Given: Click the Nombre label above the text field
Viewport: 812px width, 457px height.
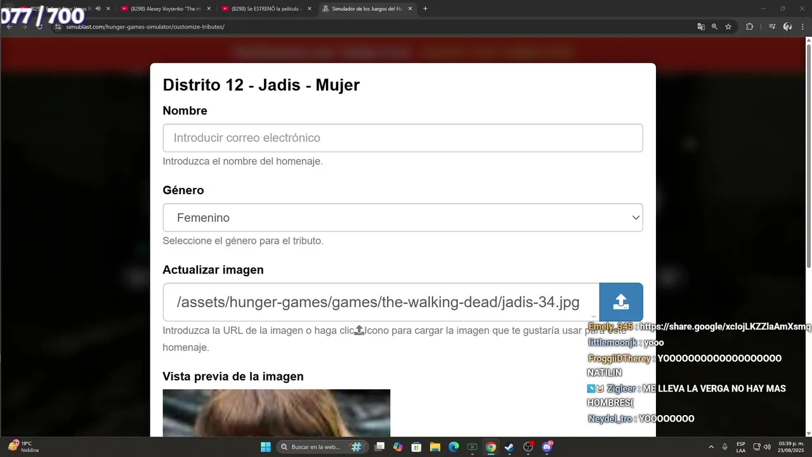Looking at the screenshot, I should pyautogui.click(x=185, y=110).
